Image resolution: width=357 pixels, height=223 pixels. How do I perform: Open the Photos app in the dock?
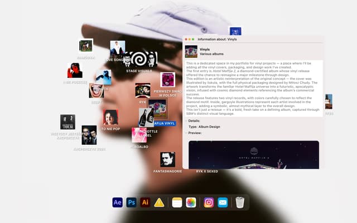(x=191, y=202)
